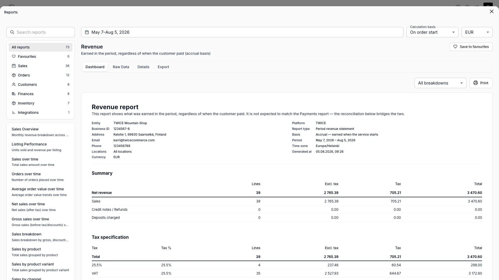
Task: Open the Sales over time report
Action: click(x=41, y=162)
